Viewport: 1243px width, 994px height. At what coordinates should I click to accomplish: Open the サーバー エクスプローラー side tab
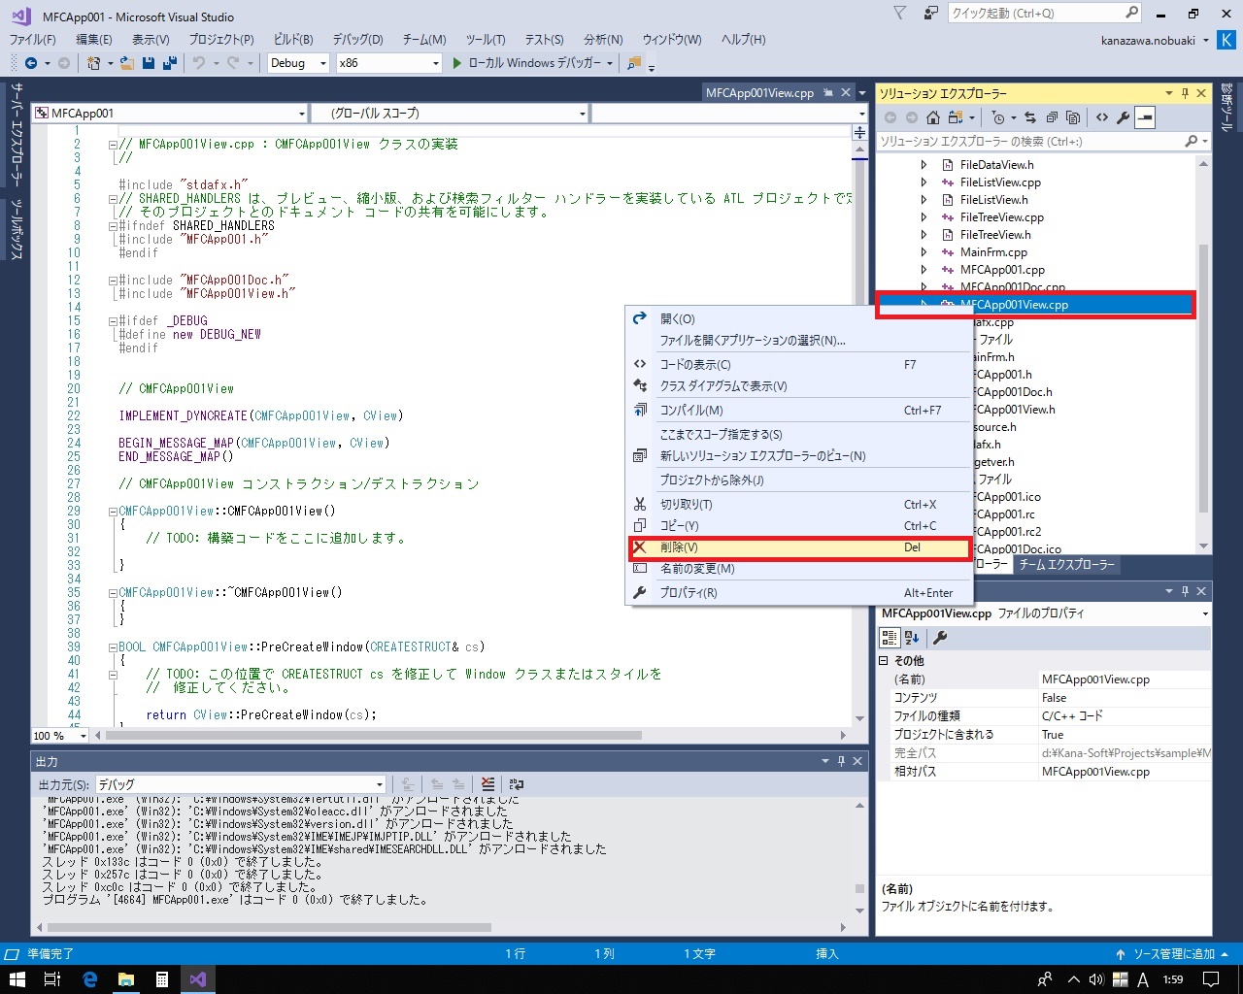[17, 136]
